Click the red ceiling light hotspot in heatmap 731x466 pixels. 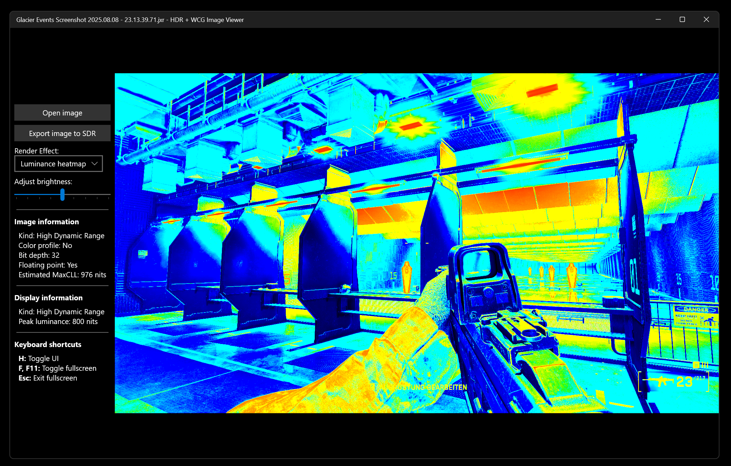(542, 91)
